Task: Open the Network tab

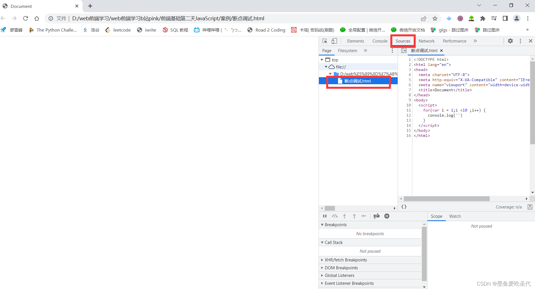Action: point(426,41)
